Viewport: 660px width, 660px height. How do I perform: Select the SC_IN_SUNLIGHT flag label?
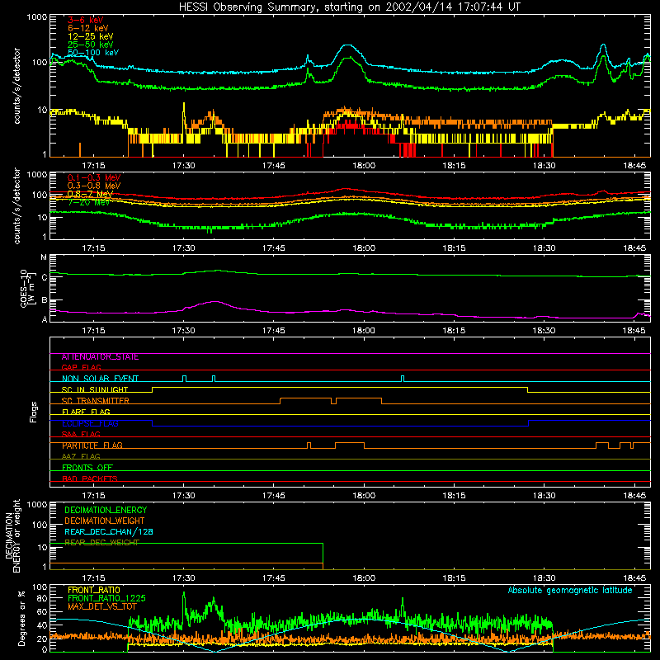coord(95,389)
